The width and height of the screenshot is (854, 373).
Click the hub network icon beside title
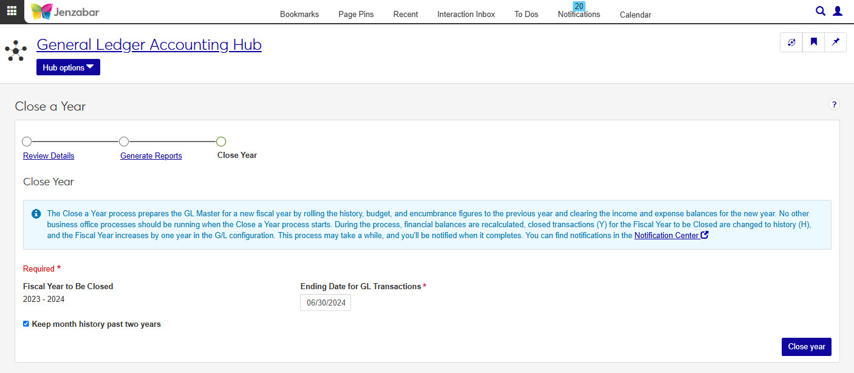[16, 50]
